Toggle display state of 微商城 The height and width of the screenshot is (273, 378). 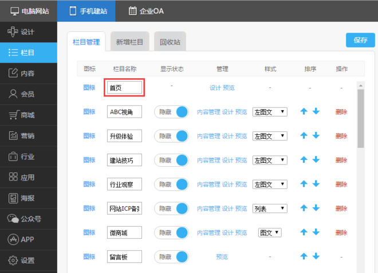(171, 232)
